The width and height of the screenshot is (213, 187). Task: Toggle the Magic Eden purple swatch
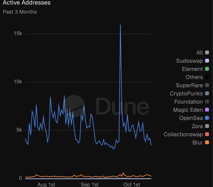207,110
